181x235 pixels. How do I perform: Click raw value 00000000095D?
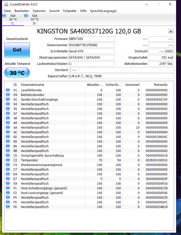click(x=157, y=95)
